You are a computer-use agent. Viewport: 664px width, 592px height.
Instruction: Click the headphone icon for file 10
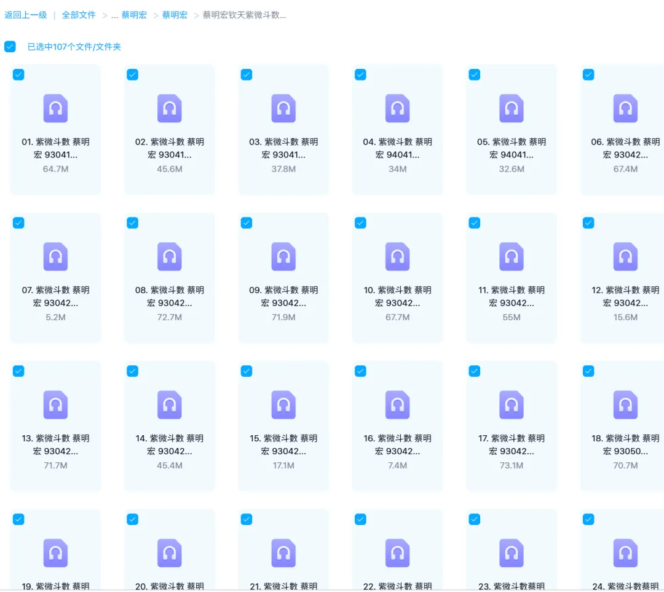tap(397, 256)
